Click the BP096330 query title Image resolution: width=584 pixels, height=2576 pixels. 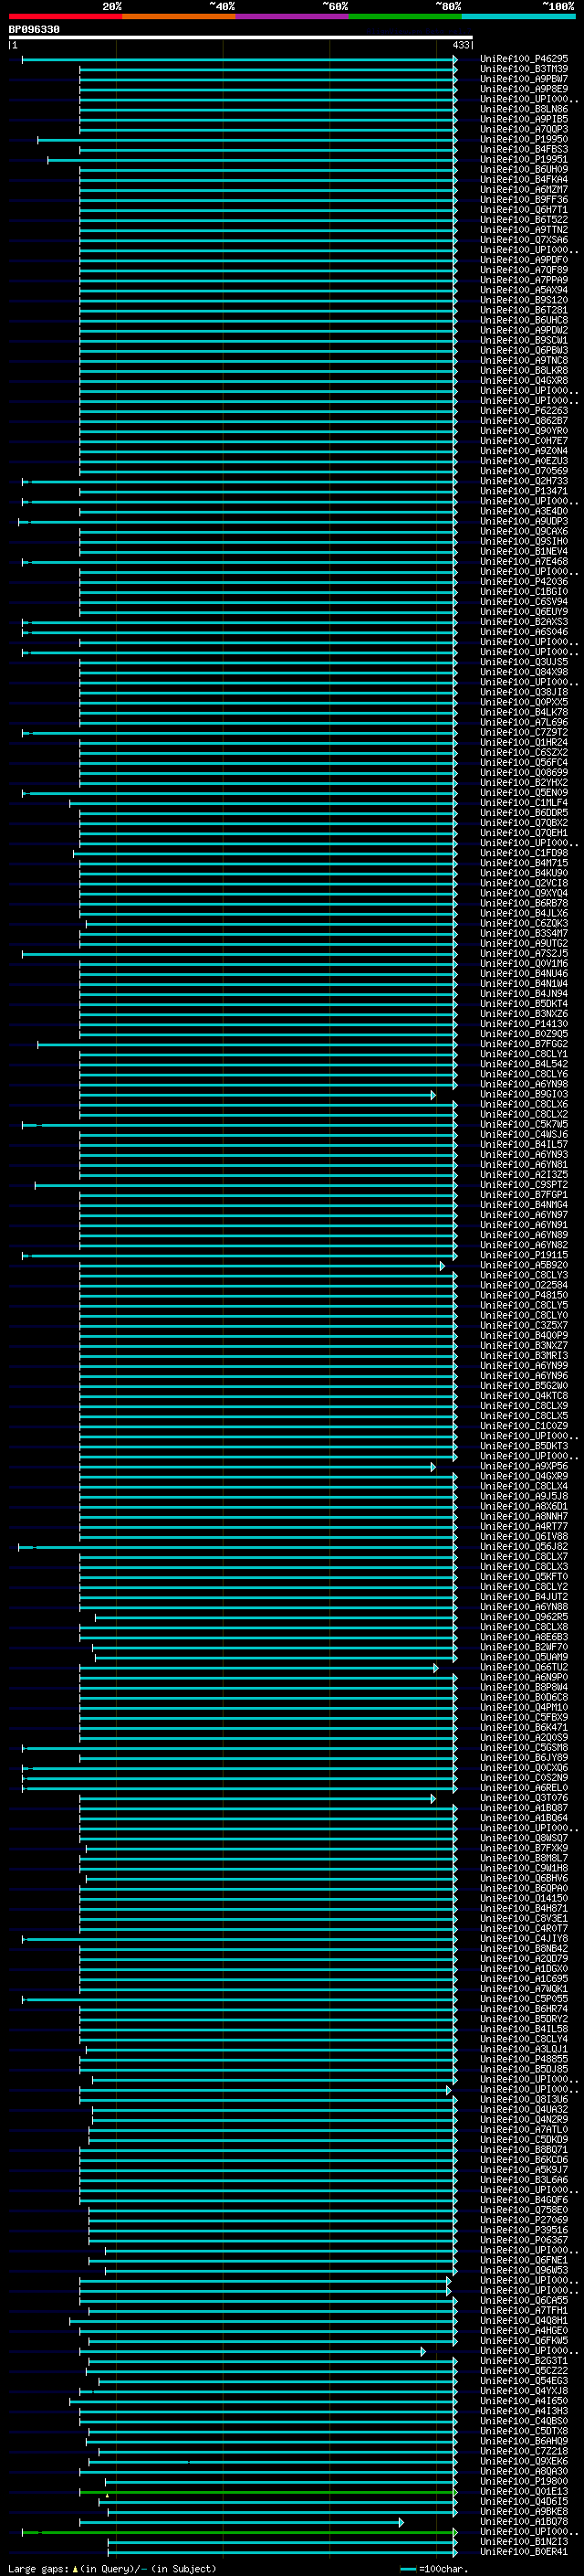(x=34, y=30)
